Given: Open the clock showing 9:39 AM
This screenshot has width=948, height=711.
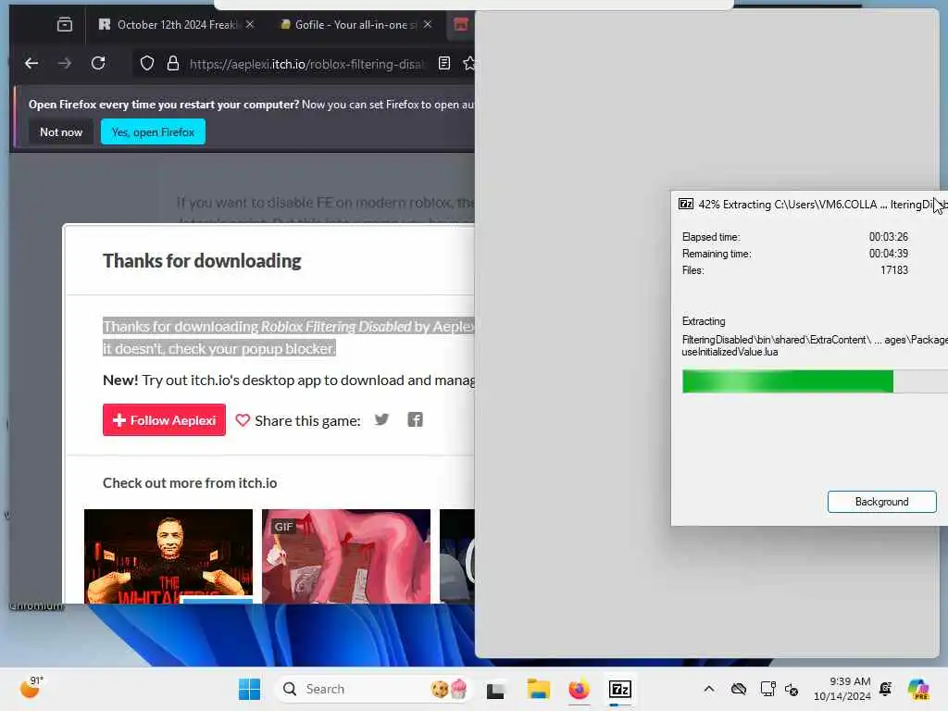Looking at the screenshot, I should [x=842, y=689].
